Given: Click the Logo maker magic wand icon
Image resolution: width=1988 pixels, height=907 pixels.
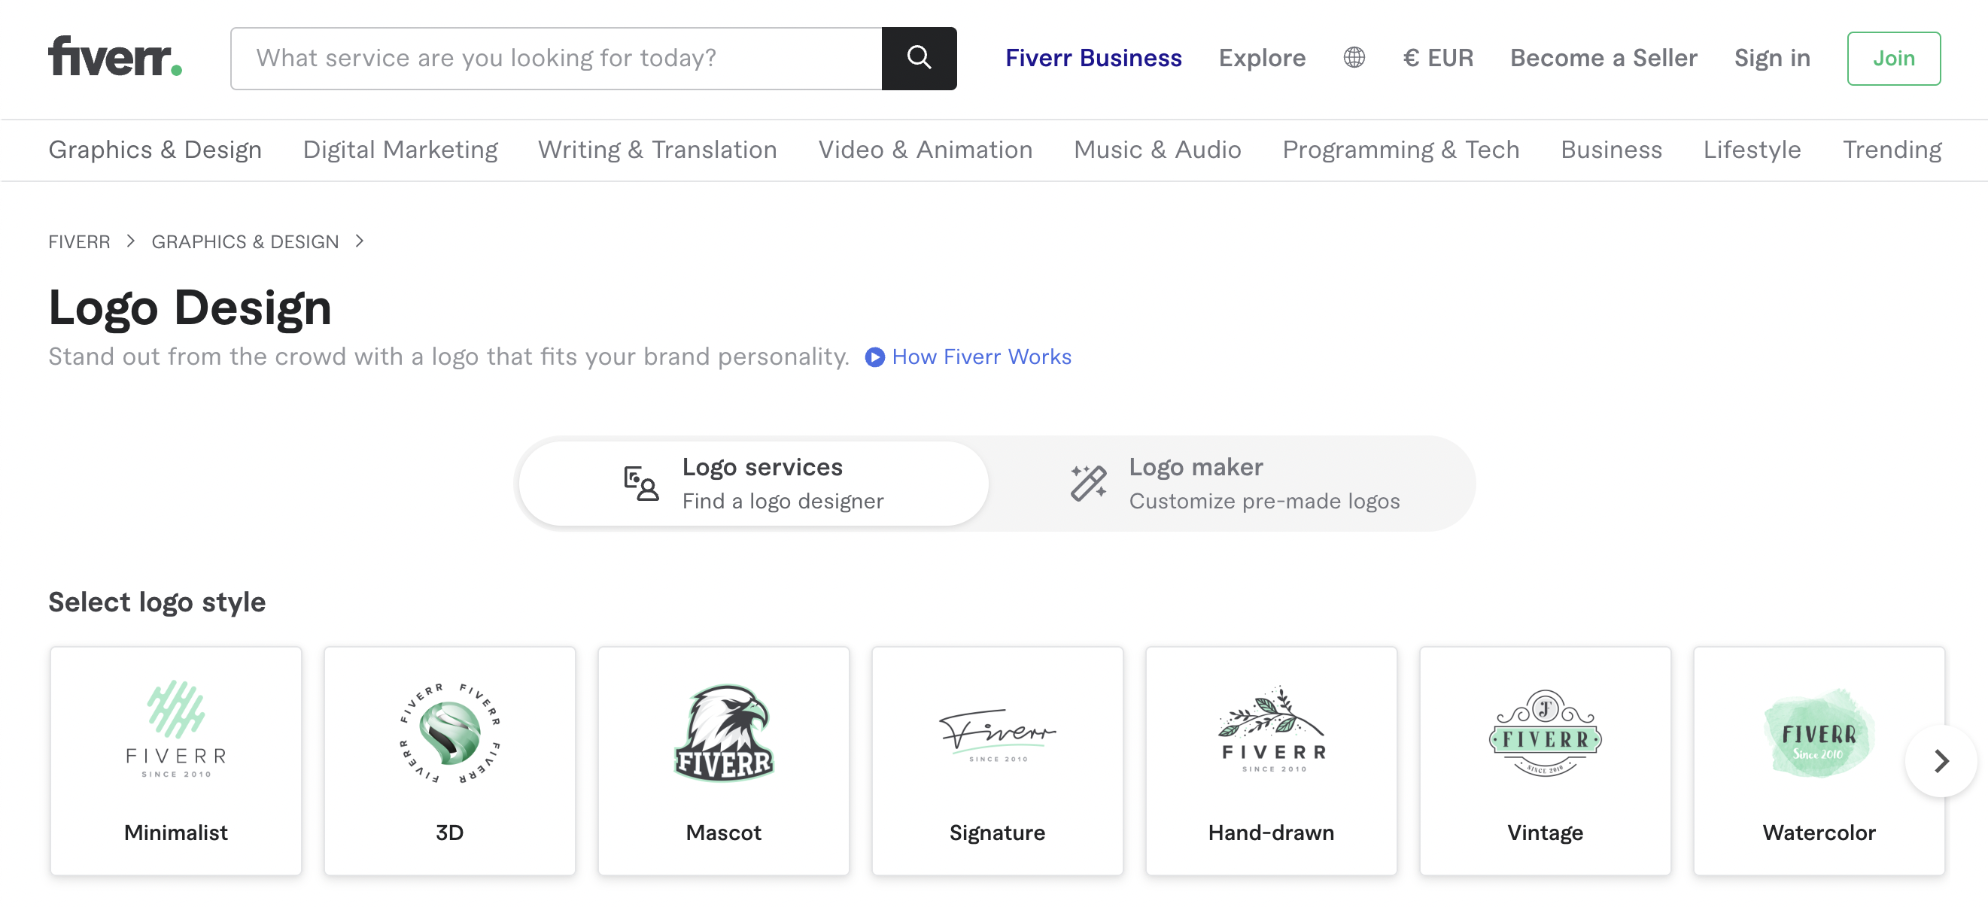Looking at the screenshot, I should pos(1088,484).
